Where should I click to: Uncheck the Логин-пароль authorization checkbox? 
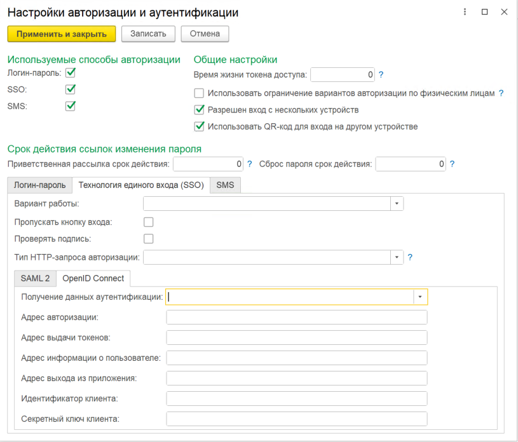[71, 72]
